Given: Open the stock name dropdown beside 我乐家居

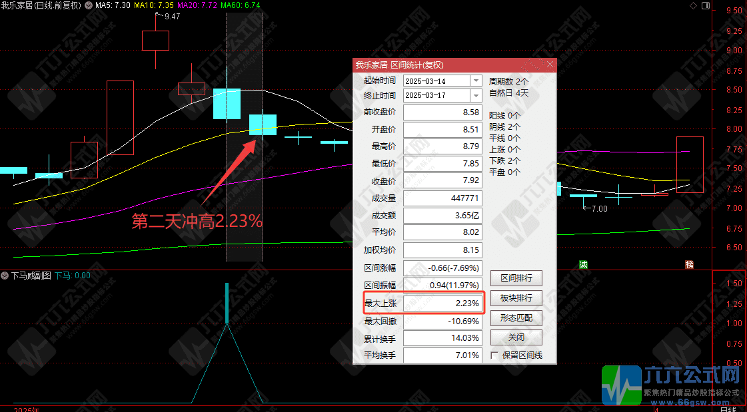Looking at the screenshot, I should point(89,5).
